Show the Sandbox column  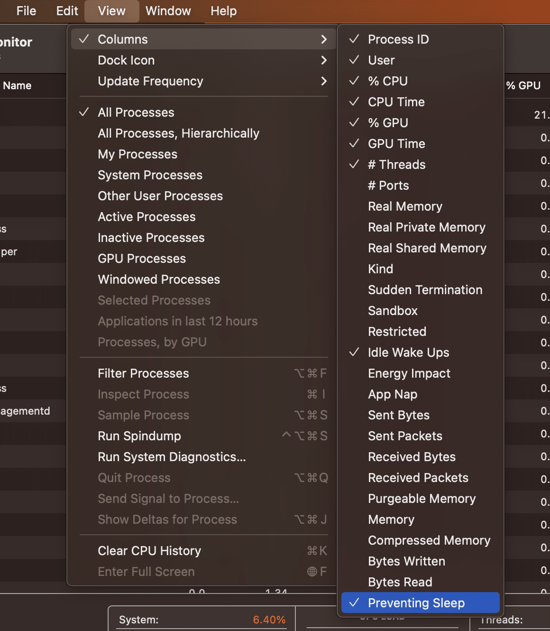pos(420,311)
